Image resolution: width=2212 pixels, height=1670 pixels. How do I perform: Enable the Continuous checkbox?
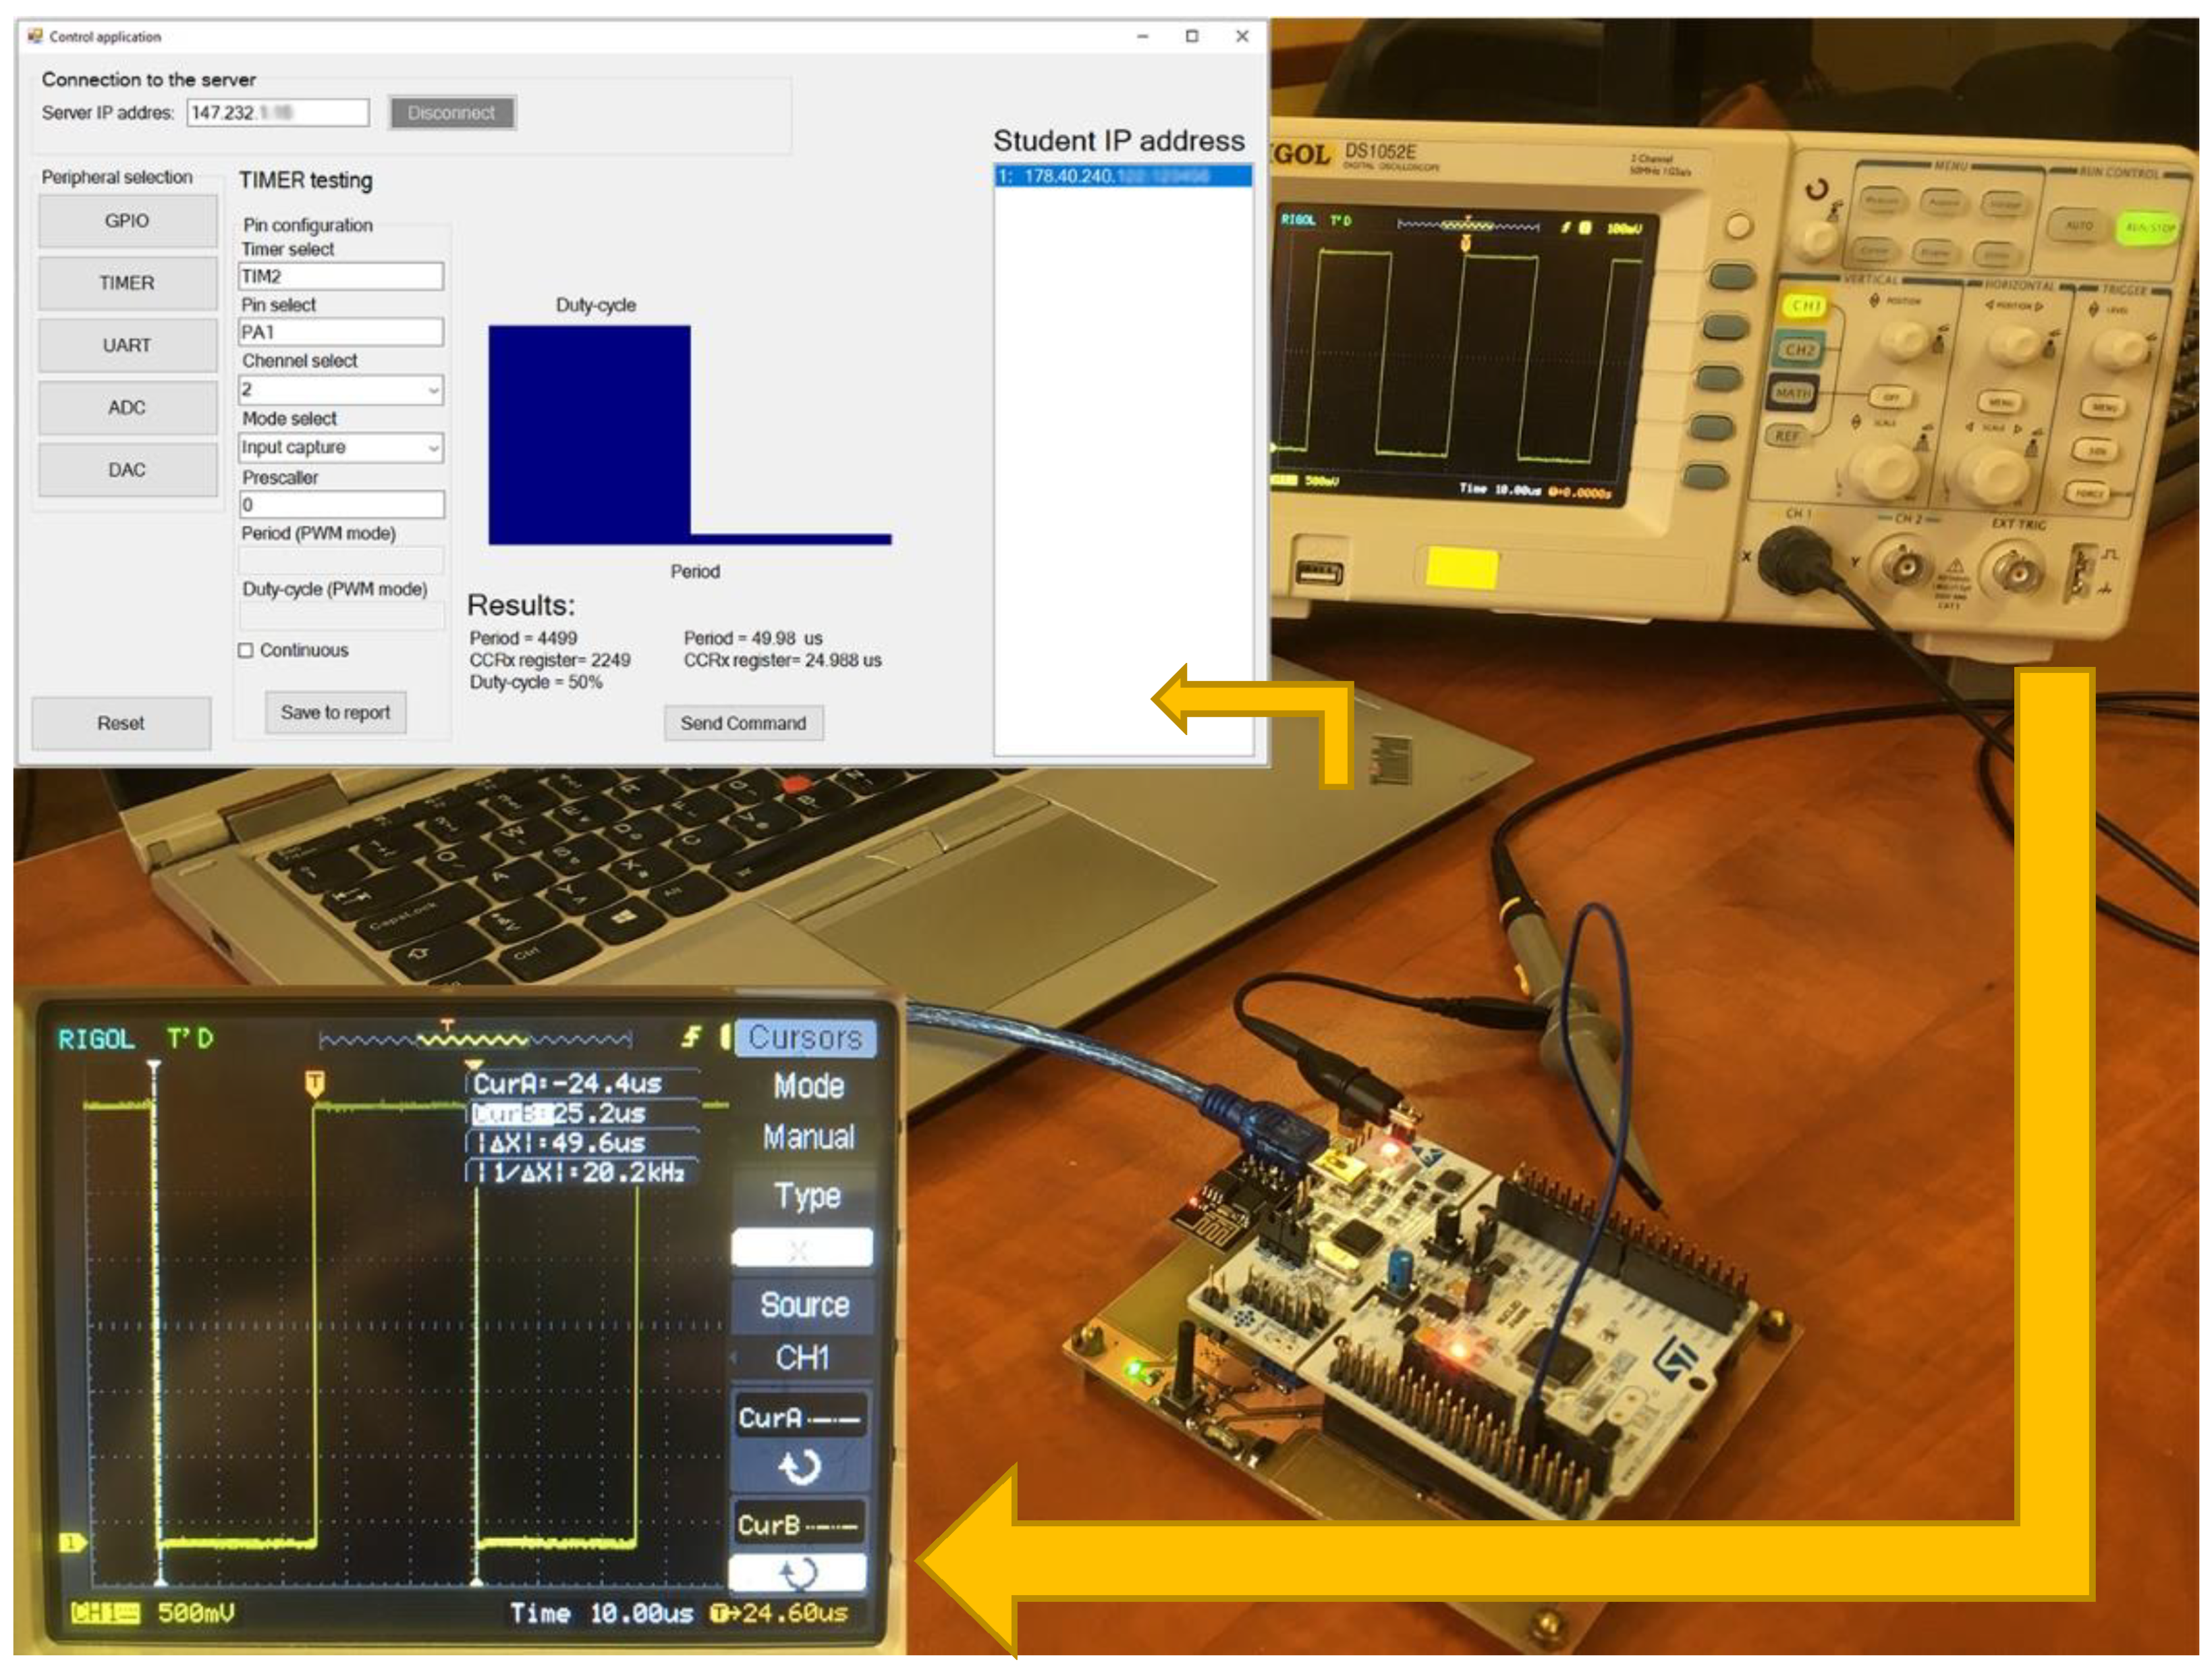(x=245, y=651)
